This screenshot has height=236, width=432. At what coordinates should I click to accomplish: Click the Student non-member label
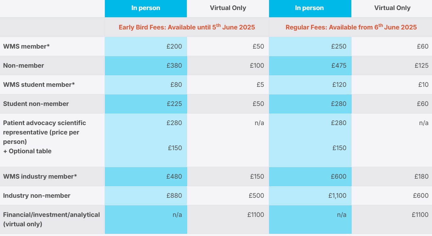point(36,104)
